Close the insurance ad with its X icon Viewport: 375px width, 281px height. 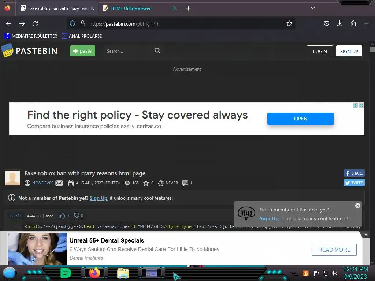(x=361, y=105)
